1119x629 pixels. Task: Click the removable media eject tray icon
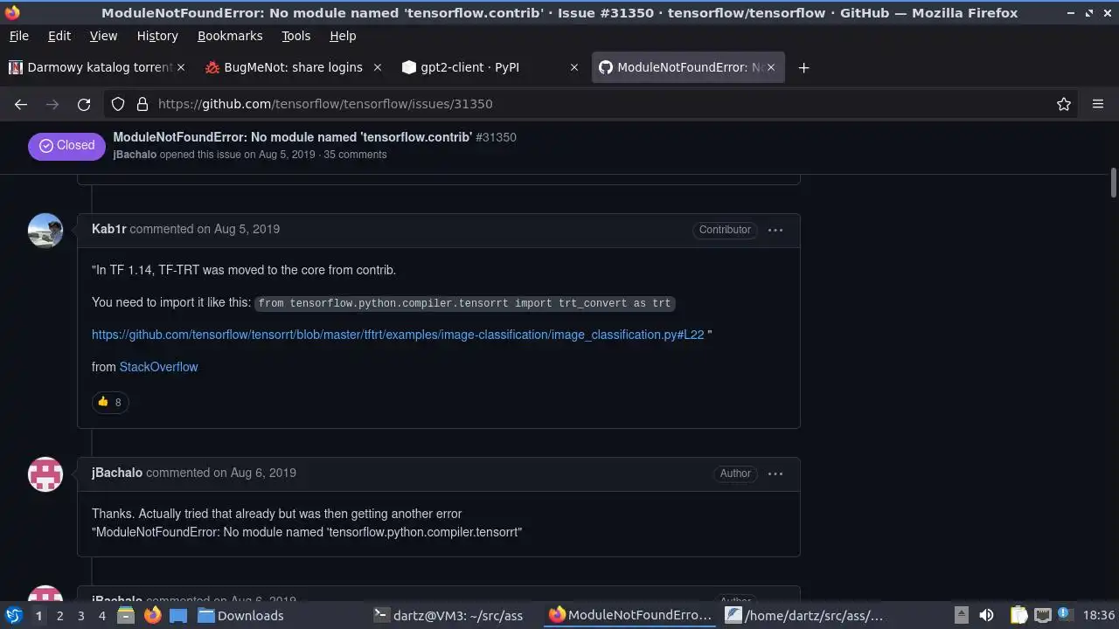pyautogui.click(x=961, y=615)
